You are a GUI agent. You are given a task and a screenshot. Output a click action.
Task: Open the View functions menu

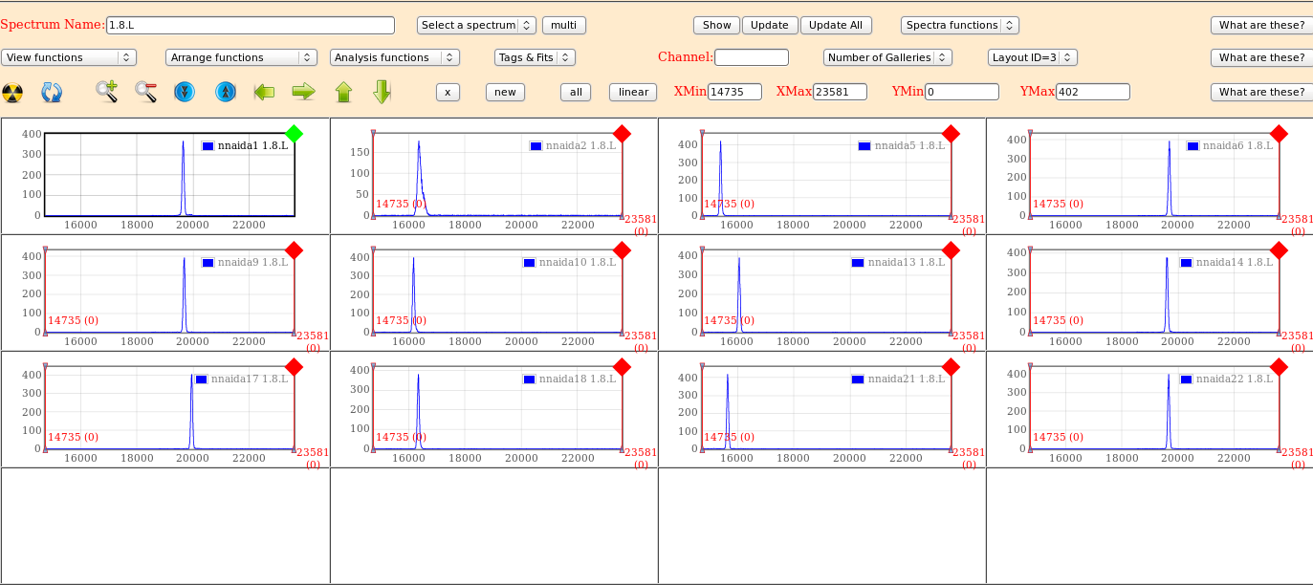[x=69, y=57]
